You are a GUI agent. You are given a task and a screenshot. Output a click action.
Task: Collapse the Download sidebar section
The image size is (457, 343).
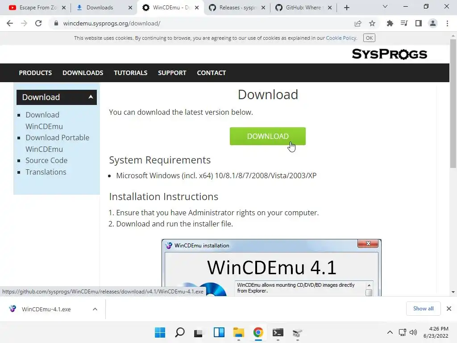click(57, 97)
